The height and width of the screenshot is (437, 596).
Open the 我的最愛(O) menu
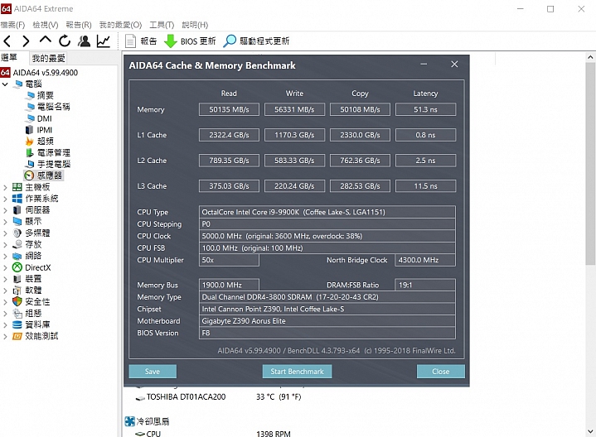click(120, 25)
